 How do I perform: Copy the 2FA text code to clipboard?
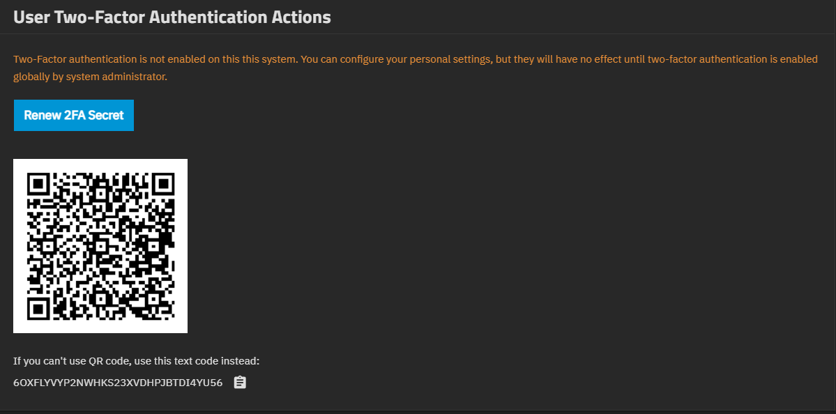tap(240, 383)
